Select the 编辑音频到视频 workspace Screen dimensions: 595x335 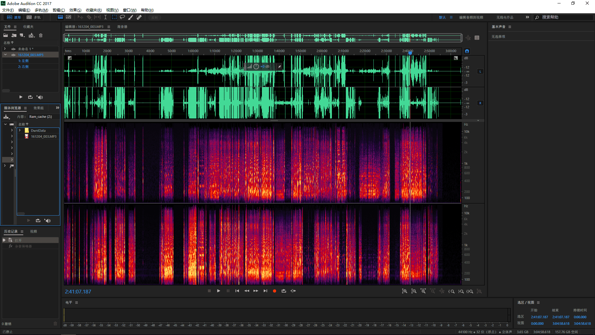[471, 17]
